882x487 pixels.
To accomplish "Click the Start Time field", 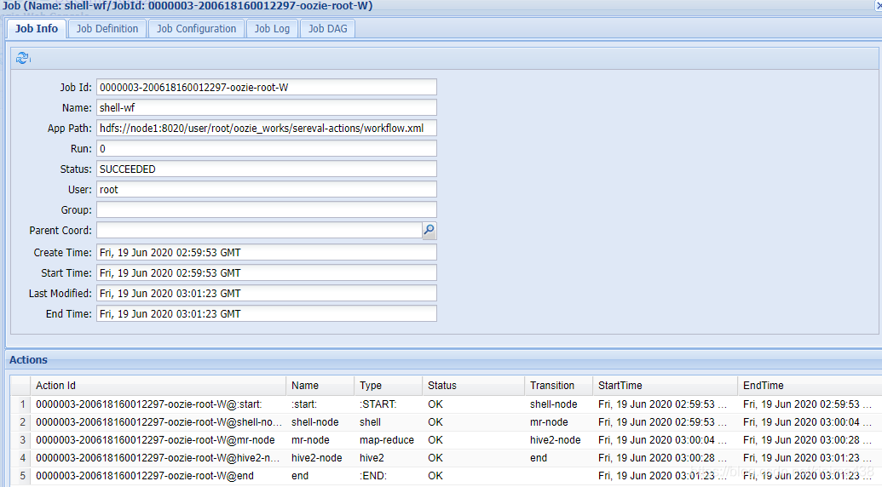I will [x=267, y=273].
